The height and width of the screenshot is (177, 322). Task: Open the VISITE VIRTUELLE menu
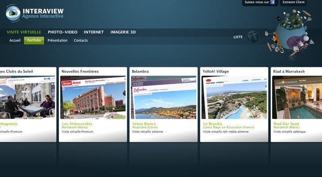click(24, 32)
